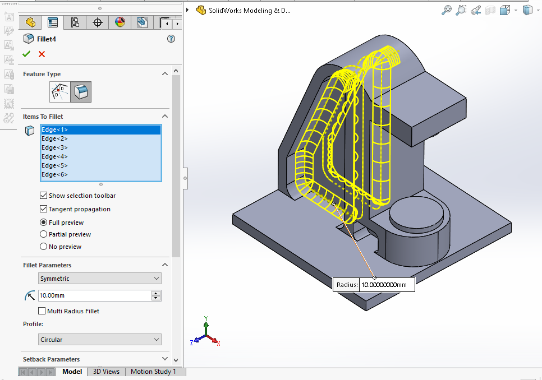Cancel the fillet with the red X
The image size is (542, 380).
pyautogui.click(x=42, y=54)
